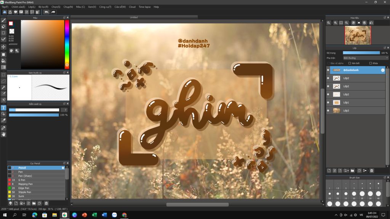390x219 pixels.
Task: Select the Bucket fill tool
Action: [x=3, y=61]
